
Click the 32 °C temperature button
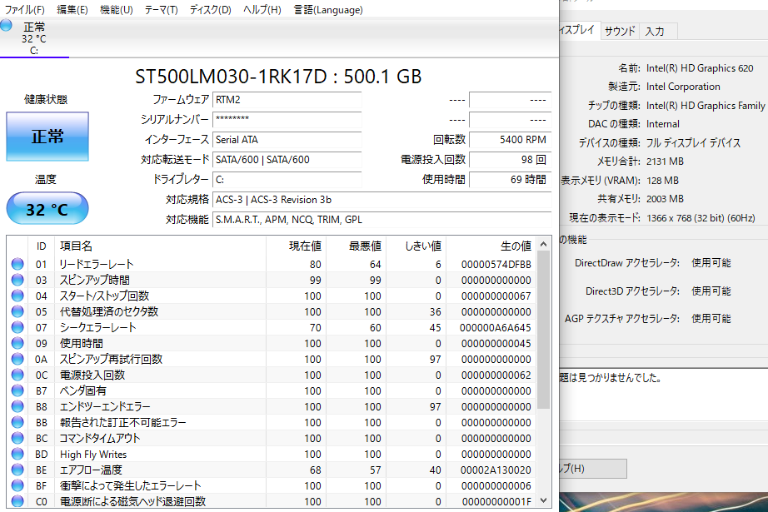(47, 209)
